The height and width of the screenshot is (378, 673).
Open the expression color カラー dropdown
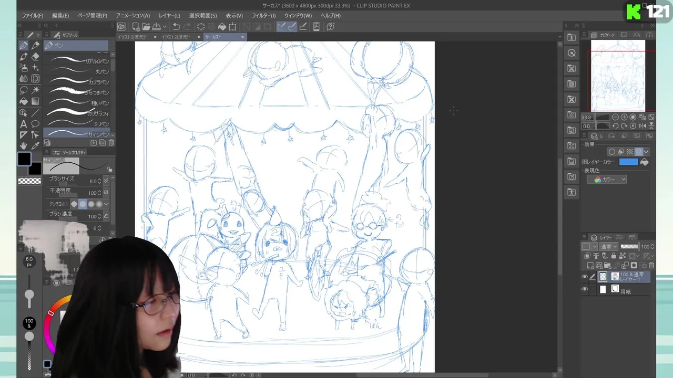tap(607, 180)
